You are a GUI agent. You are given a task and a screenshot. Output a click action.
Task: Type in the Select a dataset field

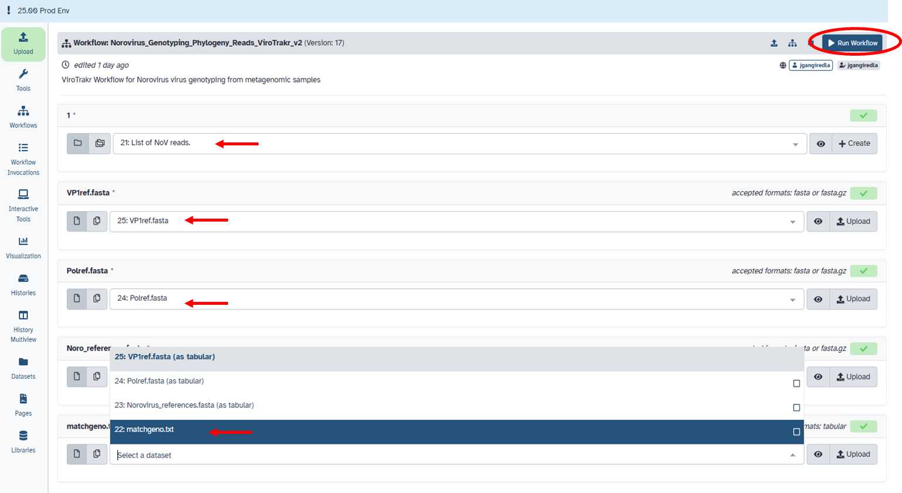coord(445,455)
